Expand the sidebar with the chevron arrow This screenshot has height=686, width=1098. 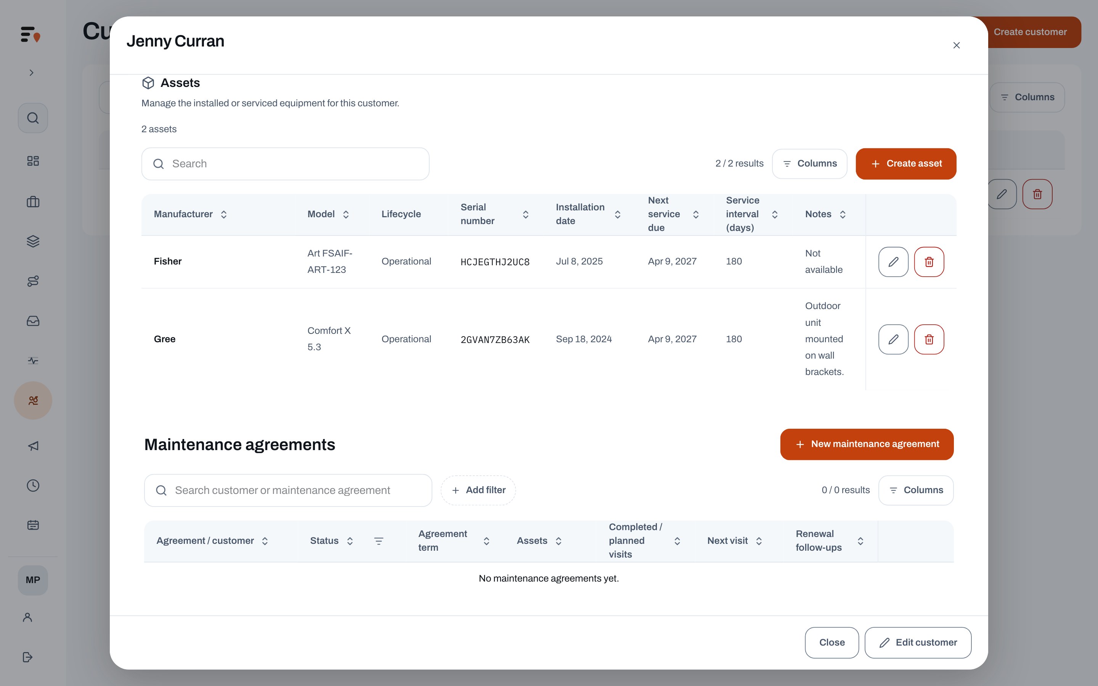tap(31, 72)
